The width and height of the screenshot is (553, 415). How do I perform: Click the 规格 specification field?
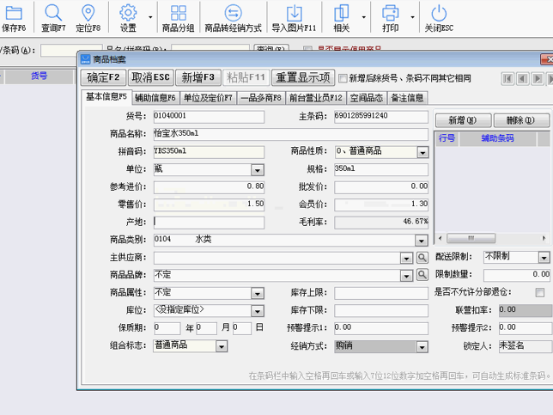coord(381,169)
